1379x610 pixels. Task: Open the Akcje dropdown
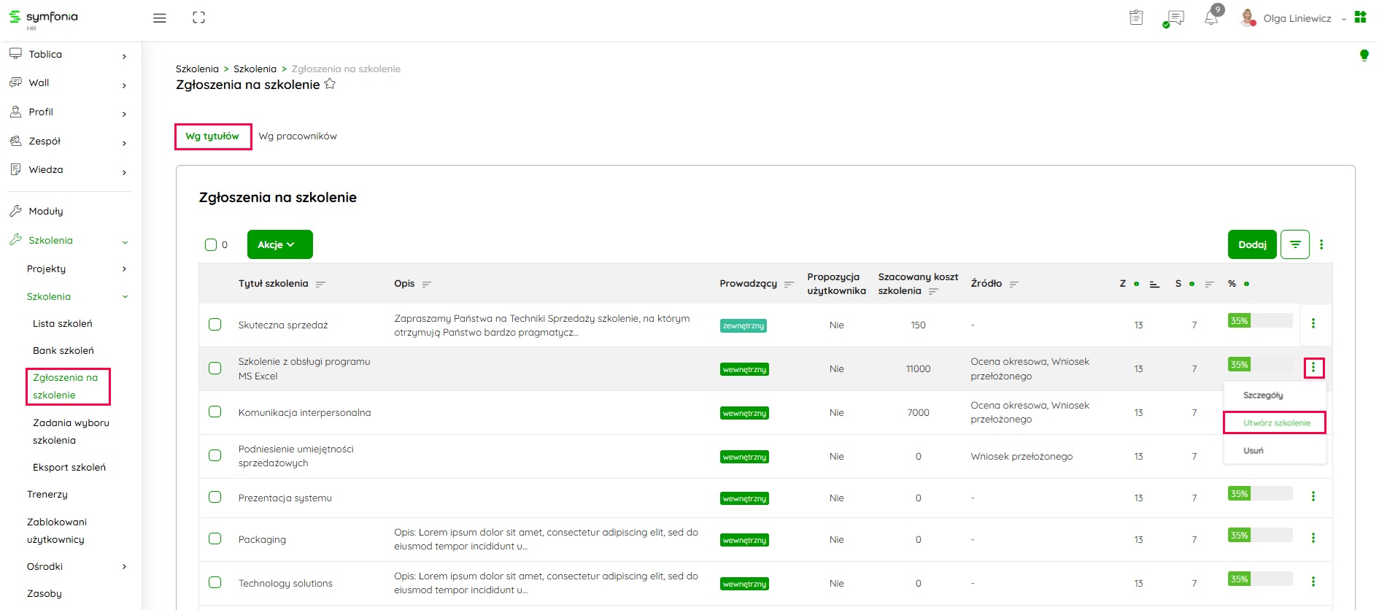279,244
